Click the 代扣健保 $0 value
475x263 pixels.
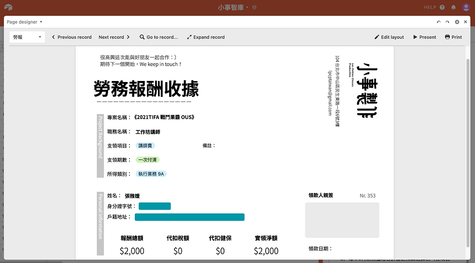click(x=220, y=251)
